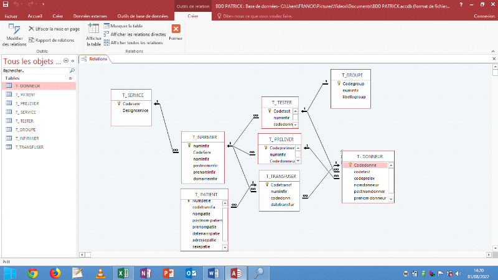Open the Tous les objets dropdown arrow

point(67,61)
